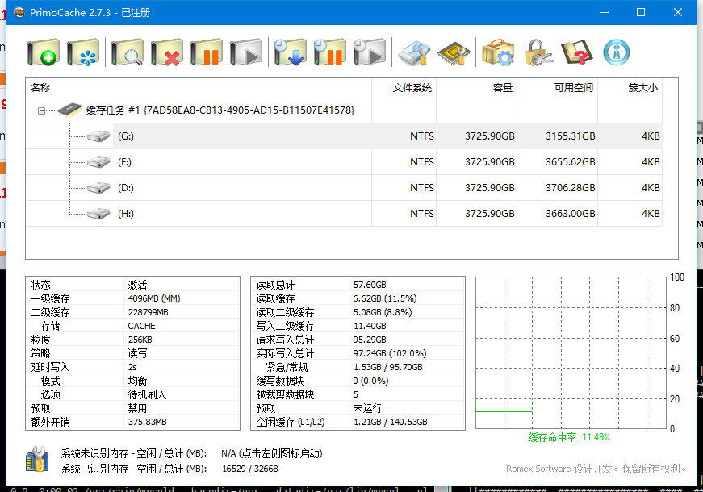Click the 可用空间 column header

(x=573, y=88)
